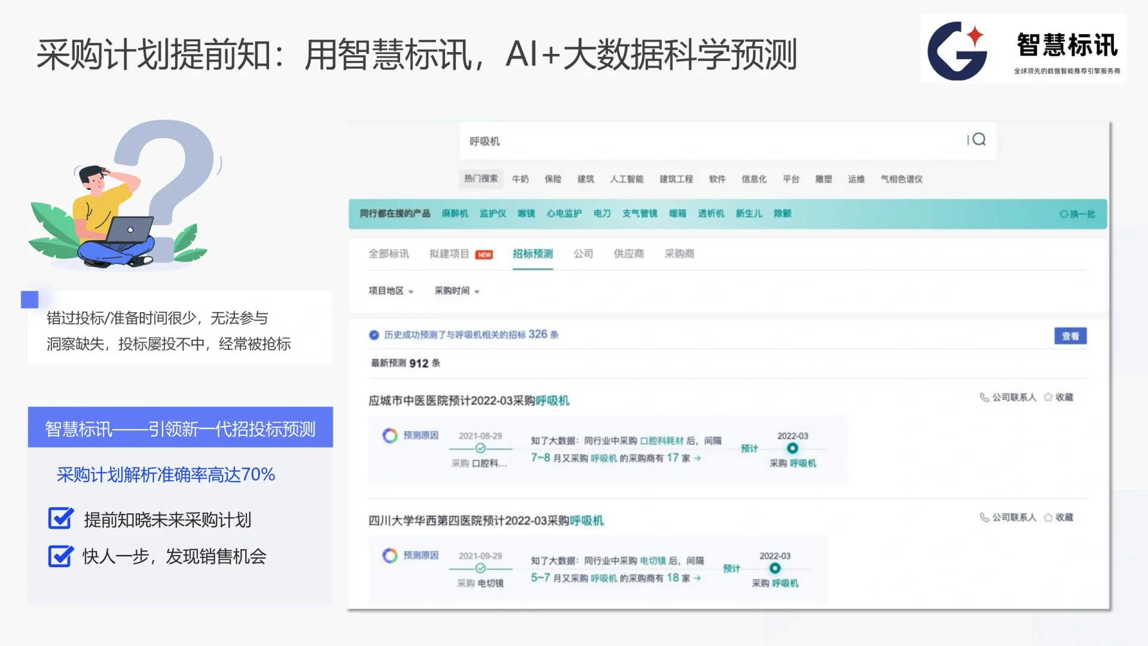Click the 智慧标讯 company logo icon
The height and width of the screenshot is (646, 1148).
tap(956, 49)
